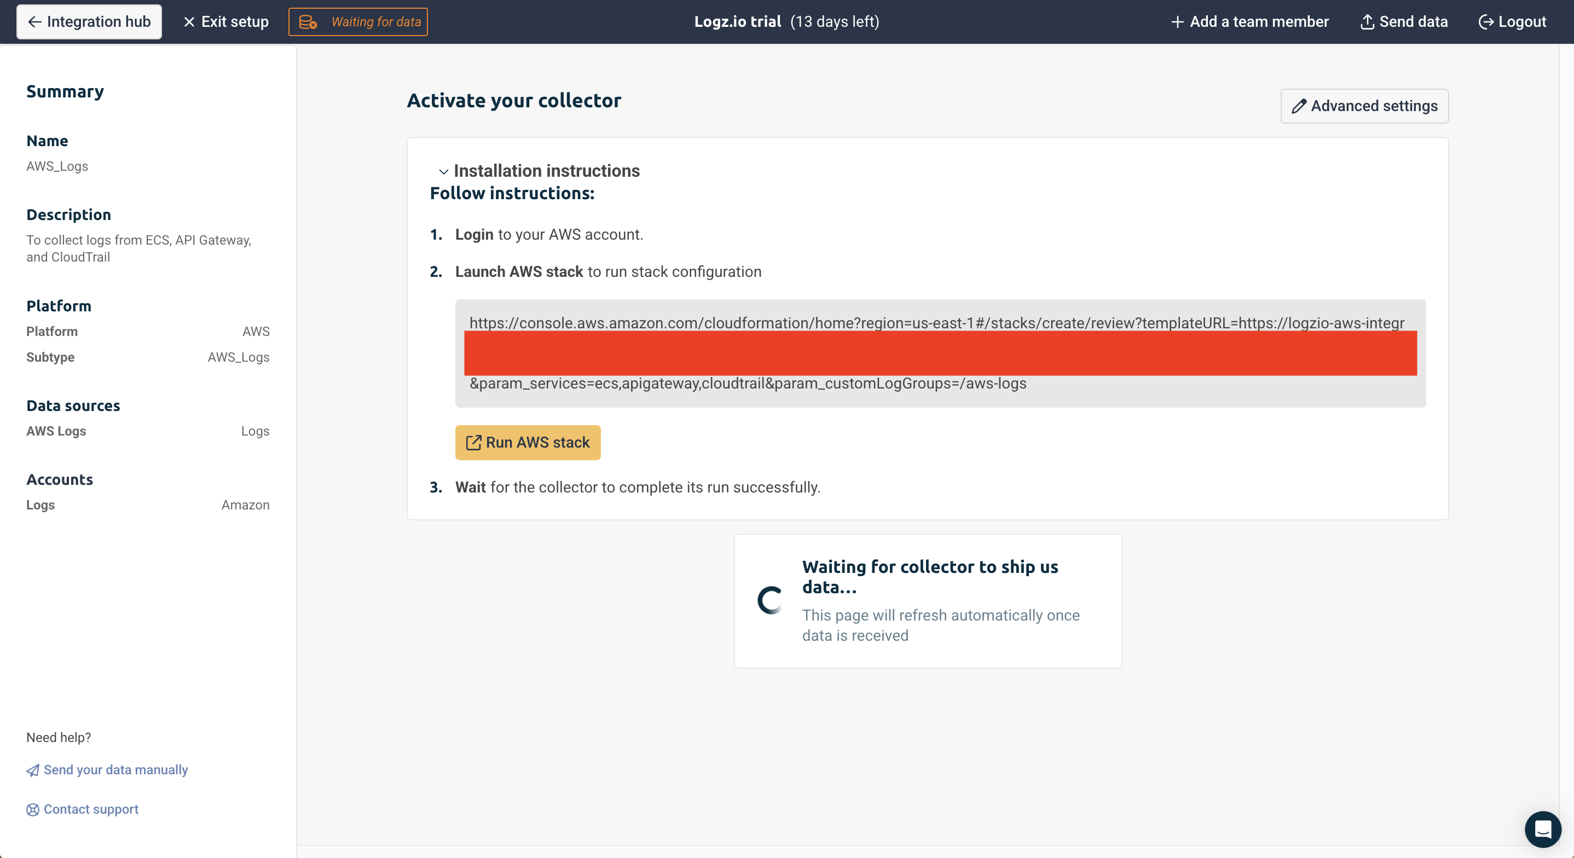The height and width of the screenshot is (858, 1574).
Task: Click the external link icon on Run AWS stack
Action: point(474,443)
